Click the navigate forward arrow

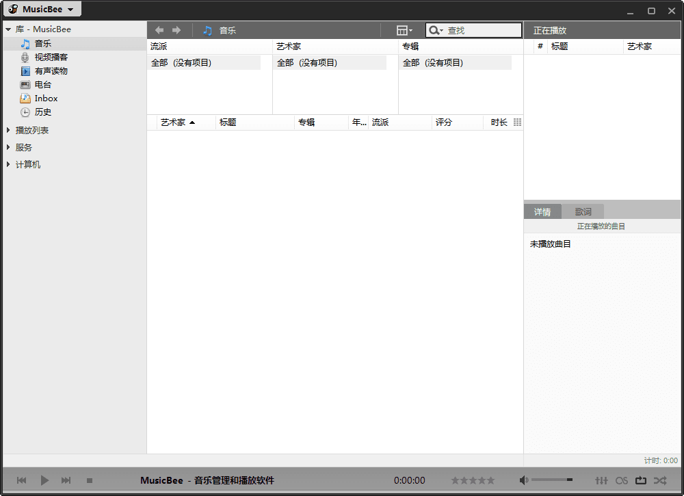tap(176, 30)
